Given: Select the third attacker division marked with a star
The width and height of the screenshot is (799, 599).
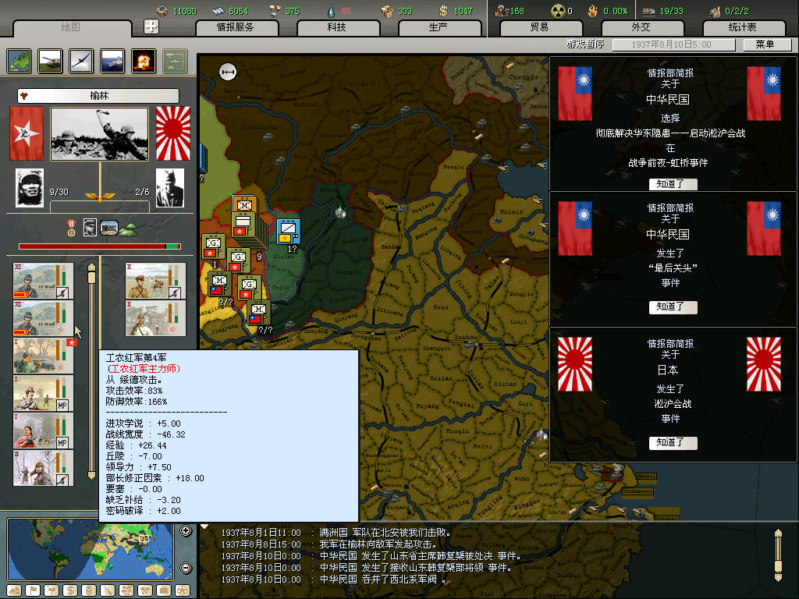Looking at the screenshot, I should click(44, 356).
